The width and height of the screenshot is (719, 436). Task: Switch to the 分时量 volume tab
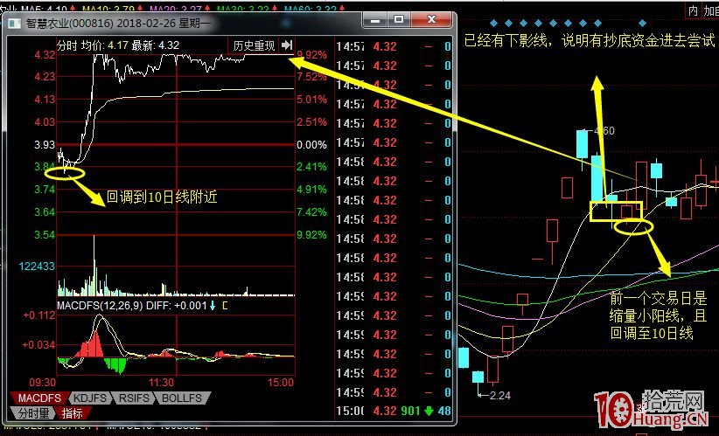(x=34, y=412)
